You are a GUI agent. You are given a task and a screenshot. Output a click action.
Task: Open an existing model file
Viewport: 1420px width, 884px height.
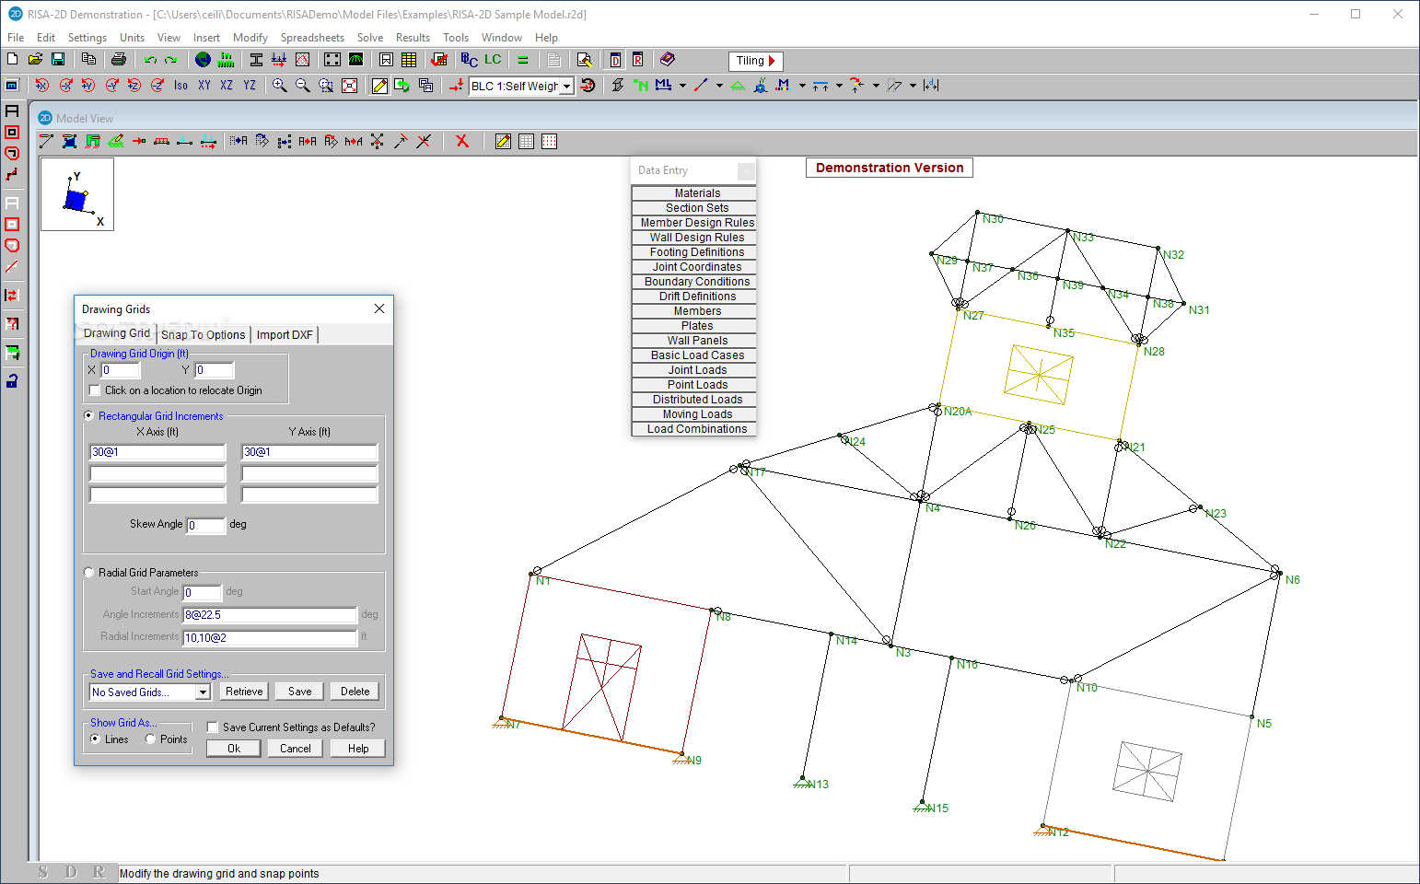point(35,60)
